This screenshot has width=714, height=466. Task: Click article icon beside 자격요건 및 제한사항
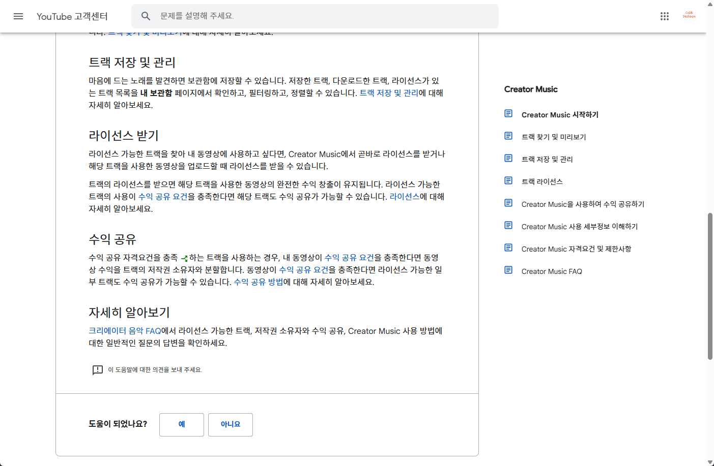508,247
